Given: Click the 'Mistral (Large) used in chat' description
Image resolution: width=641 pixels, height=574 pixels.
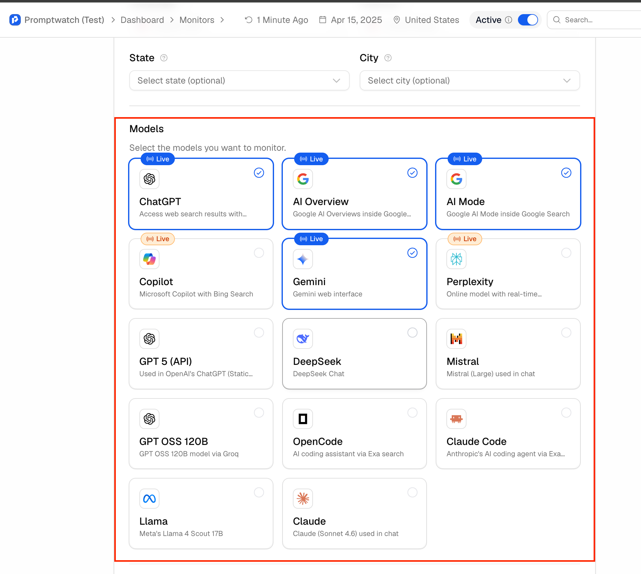Looking at the screenshot, I should (491, 374).
